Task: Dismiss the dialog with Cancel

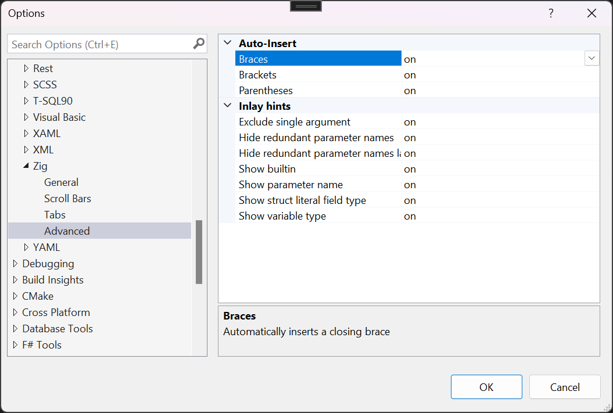Action: (564, 386)
